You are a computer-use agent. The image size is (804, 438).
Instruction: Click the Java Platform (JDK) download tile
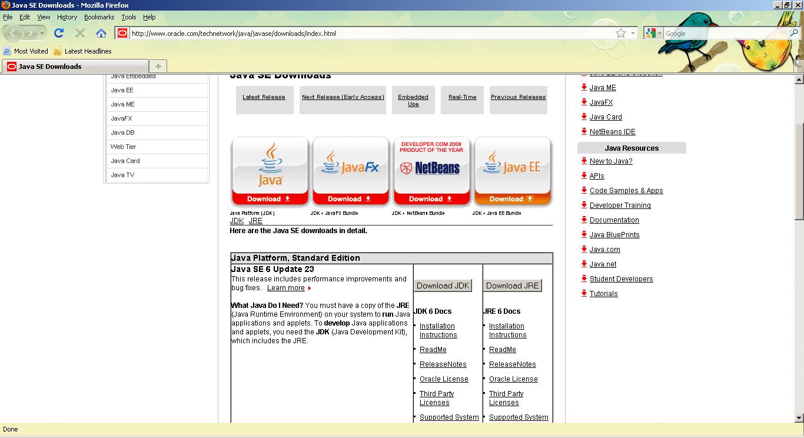pyautogui.click(x=270, y=171)
